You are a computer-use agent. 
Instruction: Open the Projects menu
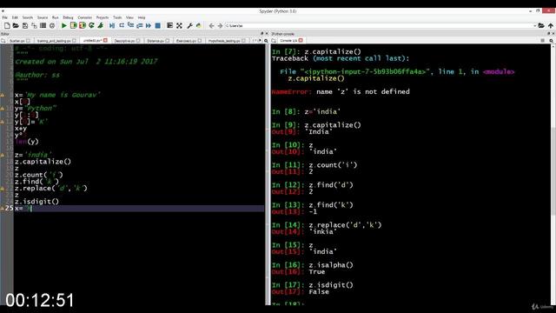pyautogui.click(x=103, y=17)
